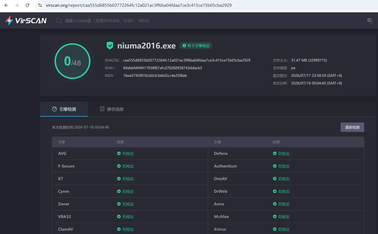Click the green check for Defenx result

coord(275,153)
